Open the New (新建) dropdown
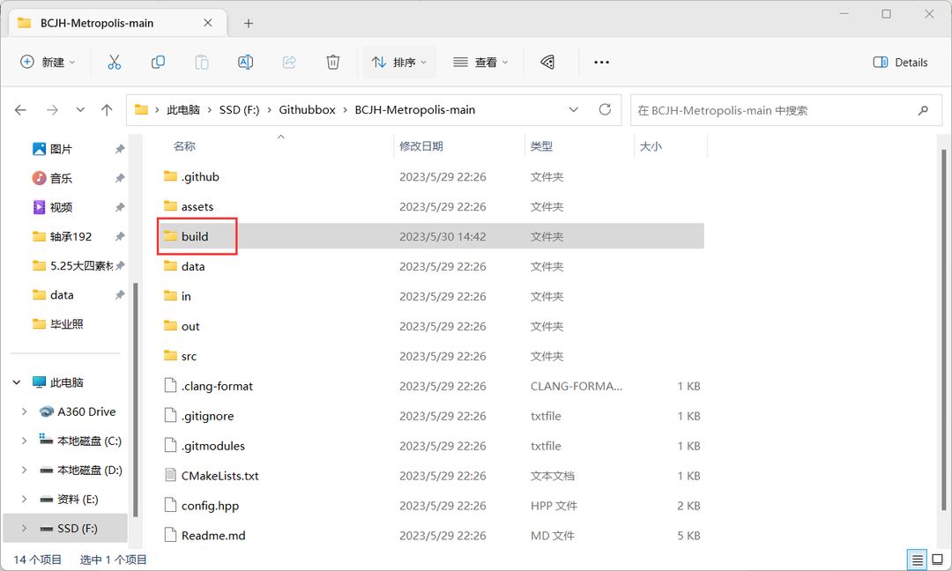Screen dimensions: 952x571 [x=48, y=62]
